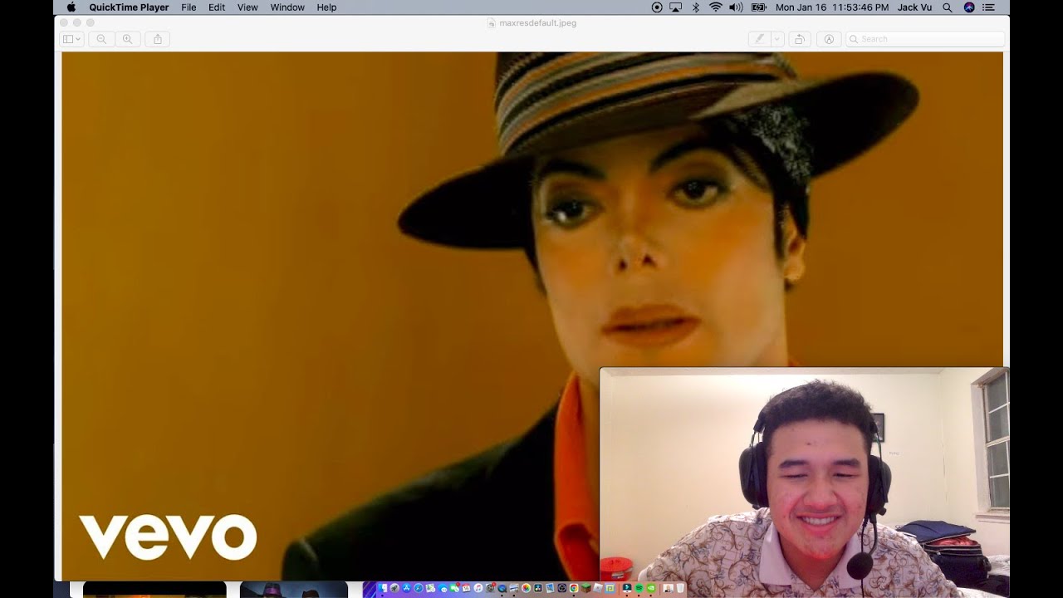This screenshot has height=598, width=1063.
Task: Click the date and time clock
Action: pos(832,7)
